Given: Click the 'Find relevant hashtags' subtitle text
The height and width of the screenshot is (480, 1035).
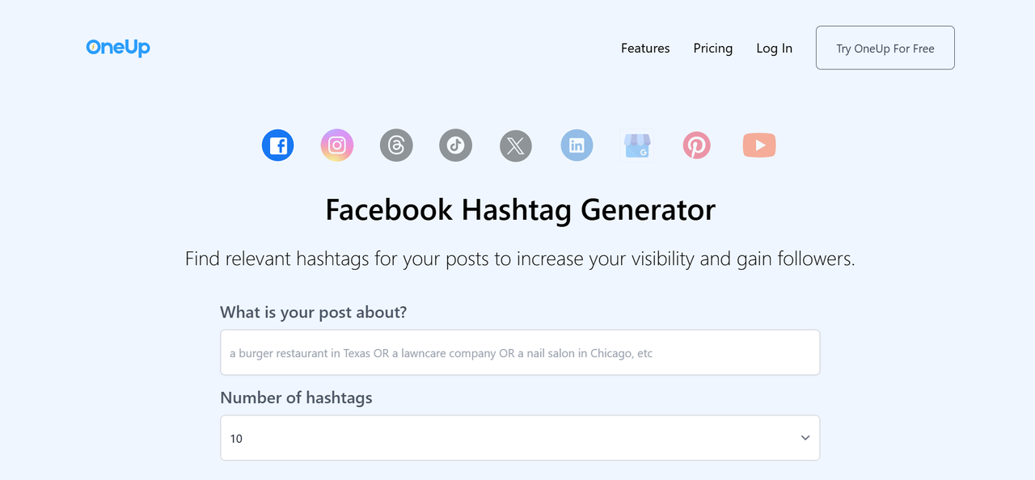Looking at the screenshot, I should (x=520, y=259).
